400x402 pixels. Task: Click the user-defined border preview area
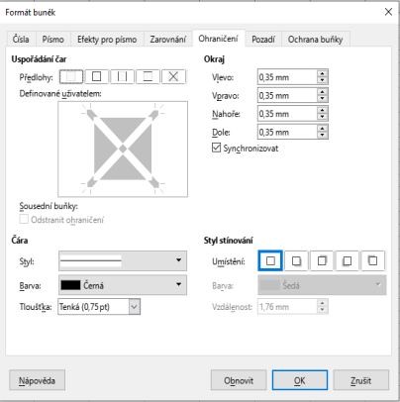click(x=123, y=149)
